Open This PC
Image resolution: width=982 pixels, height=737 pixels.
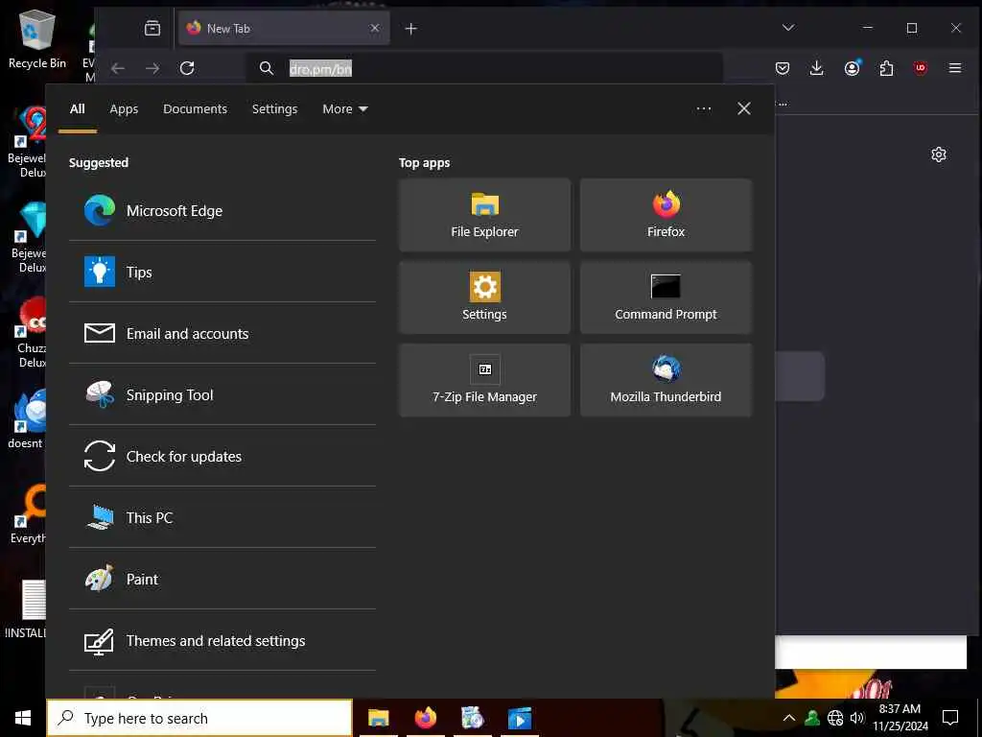pyautogui.click(x=222, y=517)
